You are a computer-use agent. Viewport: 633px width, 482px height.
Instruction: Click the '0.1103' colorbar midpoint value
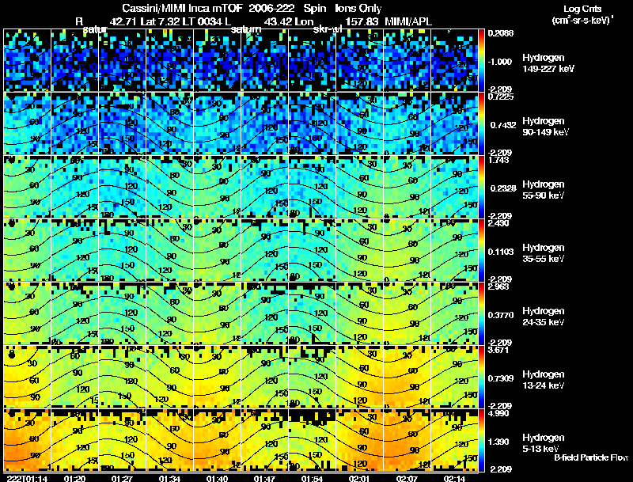pyautogui.click(x=501, y=252)
